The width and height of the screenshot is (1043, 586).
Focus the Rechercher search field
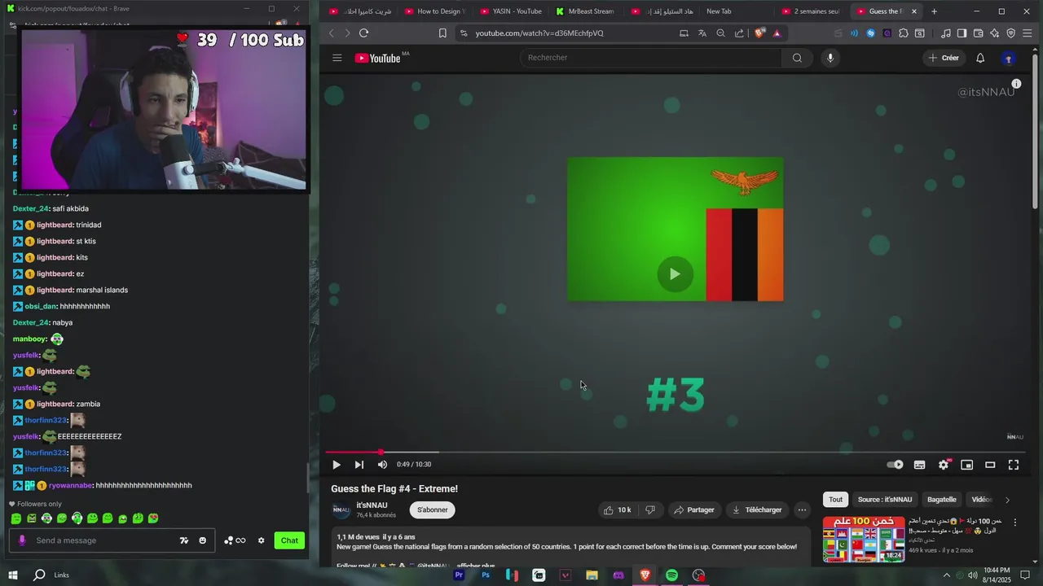[x=652, y=58]
